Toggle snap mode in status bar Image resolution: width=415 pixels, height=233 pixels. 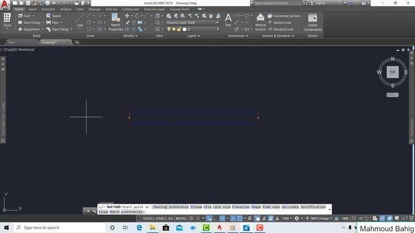(198, 219)
